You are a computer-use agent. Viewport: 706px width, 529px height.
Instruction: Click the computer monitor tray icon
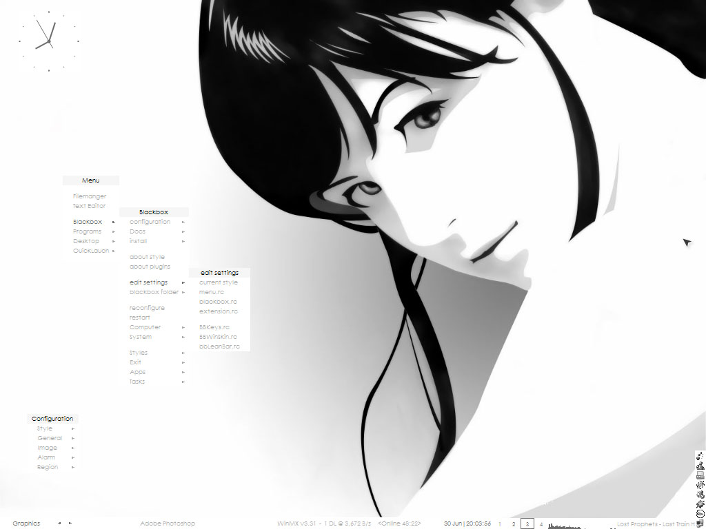(x=700, y=475)
